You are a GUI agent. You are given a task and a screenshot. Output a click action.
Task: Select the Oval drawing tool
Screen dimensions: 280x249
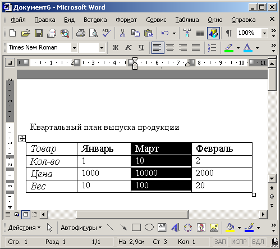(149, 228)
